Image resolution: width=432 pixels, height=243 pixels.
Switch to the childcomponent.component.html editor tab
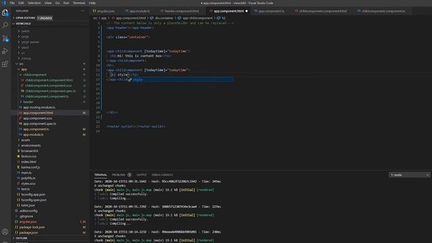pos(323,11)
